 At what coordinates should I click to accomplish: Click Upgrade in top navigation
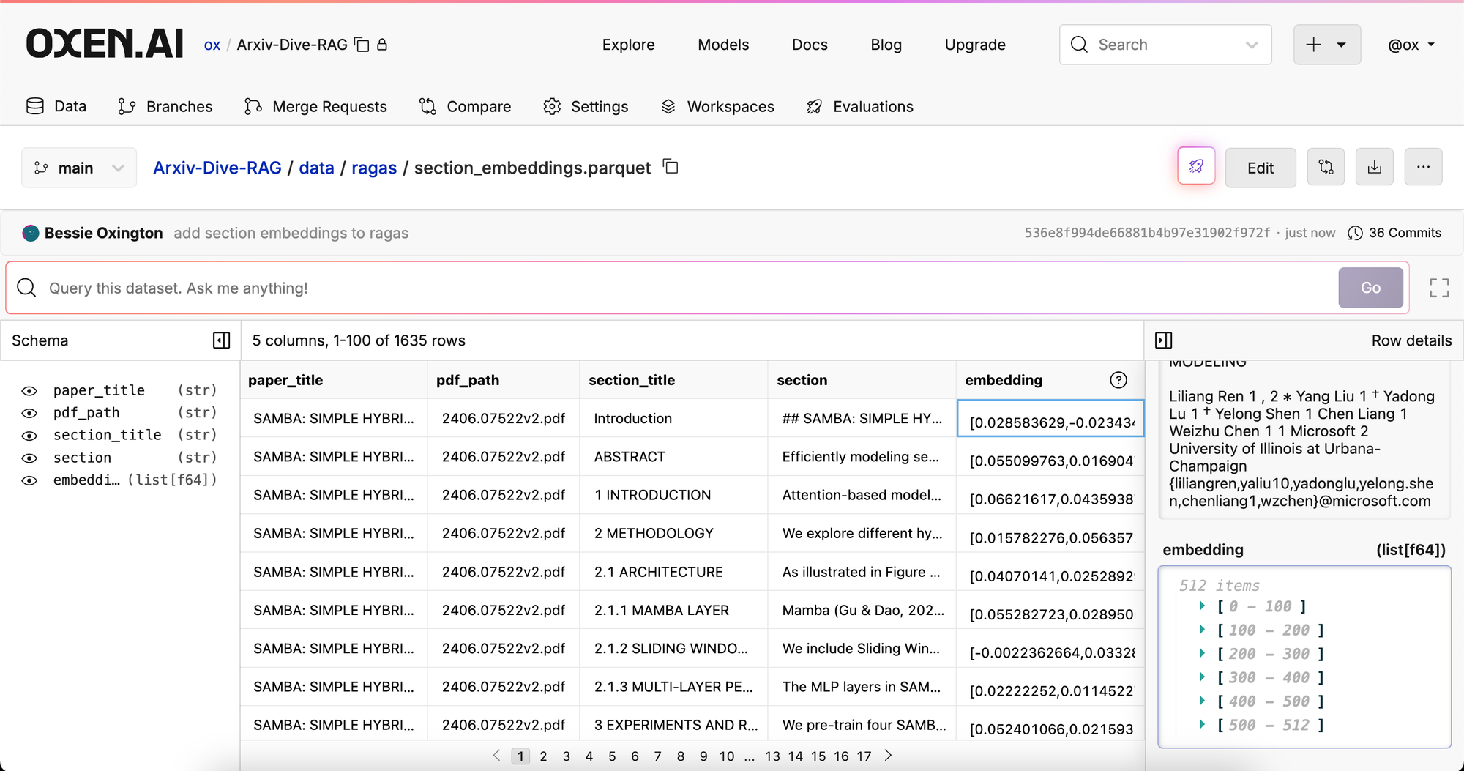[x=975, y=45]
